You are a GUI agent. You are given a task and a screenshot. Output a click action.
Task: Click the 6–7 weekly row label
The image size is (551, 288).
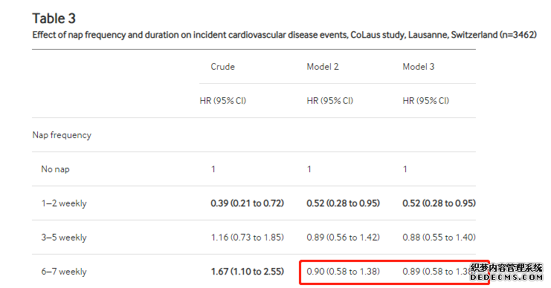coord(64,272)
